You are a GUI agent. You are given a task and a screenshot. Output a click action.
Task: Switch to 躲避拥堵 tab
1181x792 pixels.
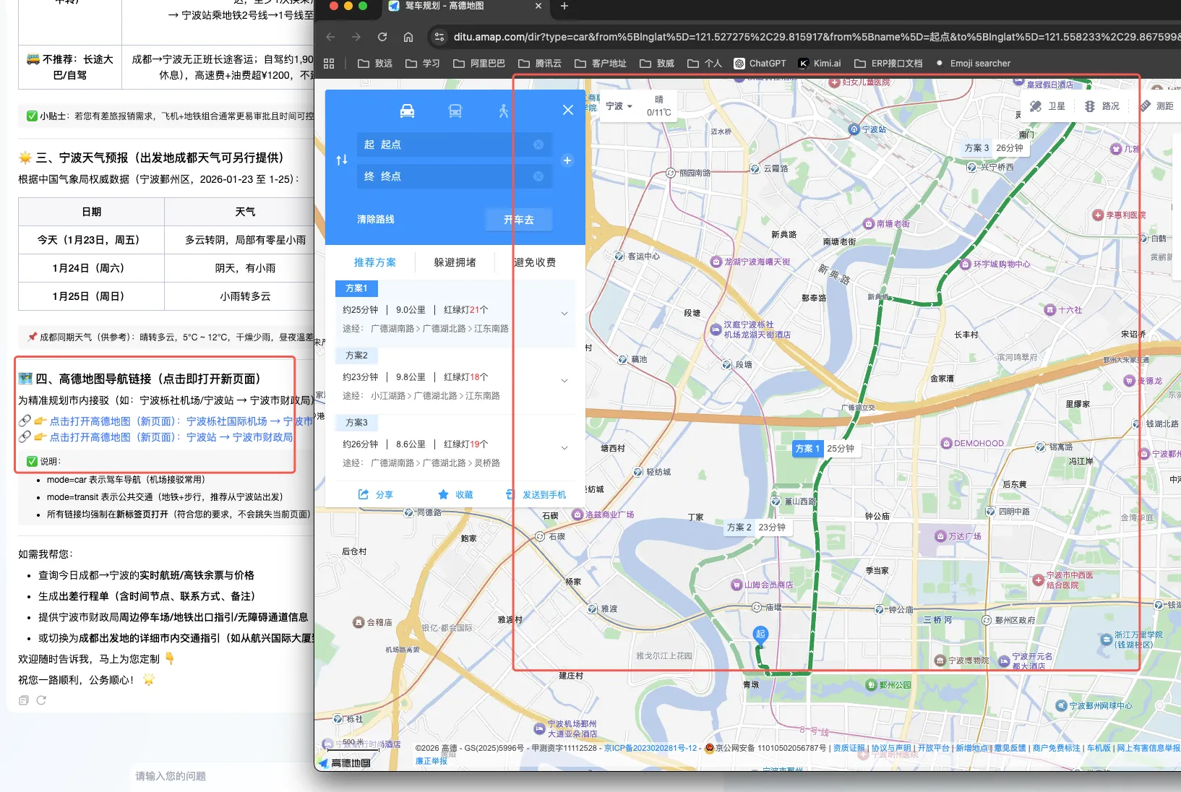455,262
